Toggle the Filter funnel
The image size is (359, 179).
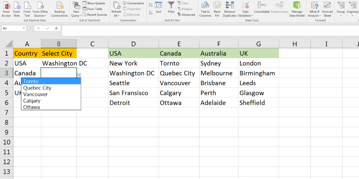click(x=171, y=7)
